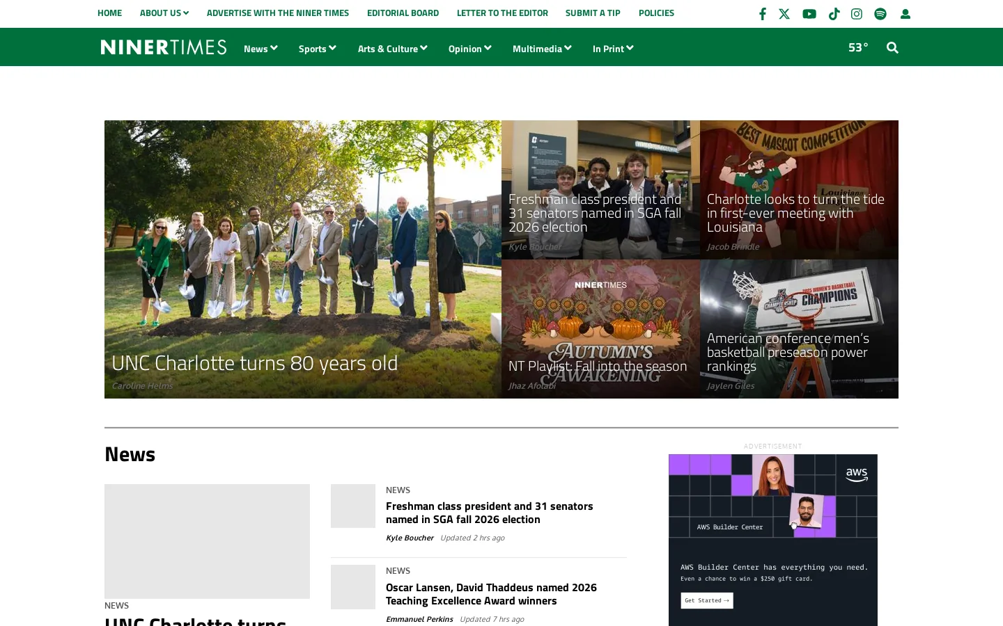Click author Jaylen Giles on rankings story
Viewport: 1003px width, 626px height.
click(x=731, y=386)
